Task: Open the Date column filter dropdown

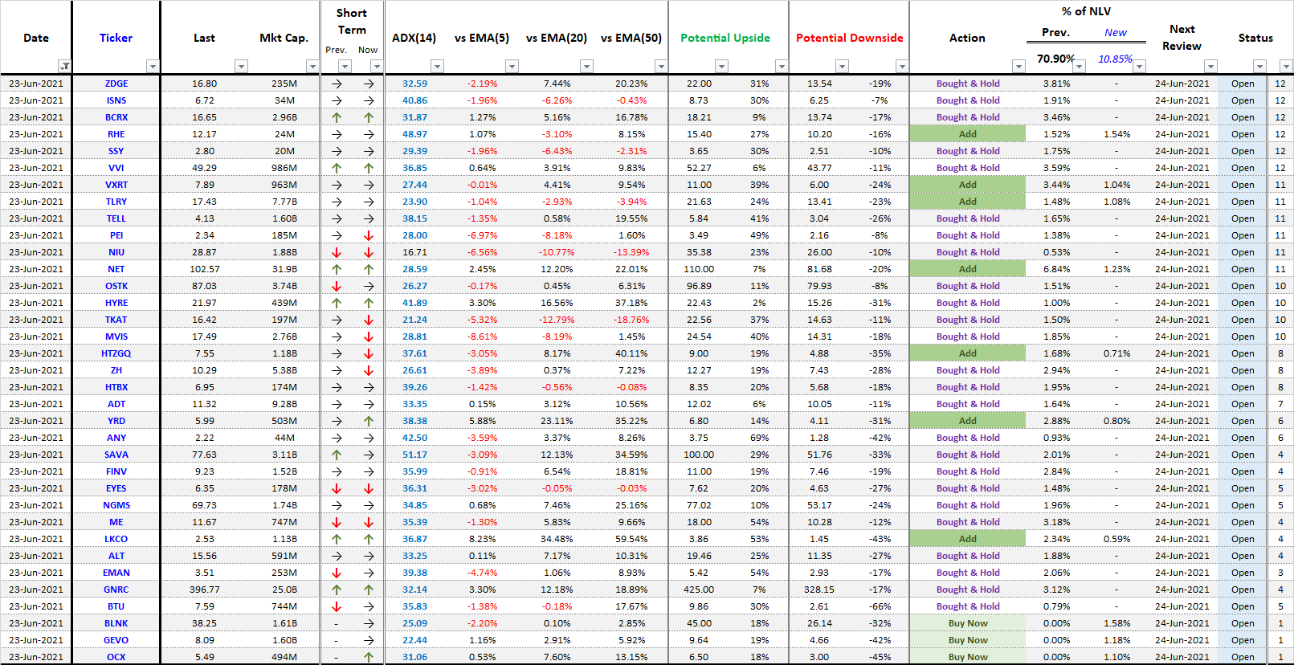Action: [64, 66]
